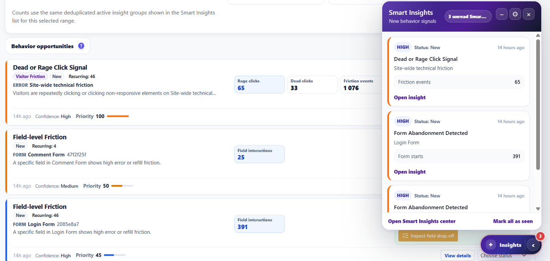The image size is (550, 261).
Task: Open the Choose status dropdown
Action: click(x=503, y=255)
